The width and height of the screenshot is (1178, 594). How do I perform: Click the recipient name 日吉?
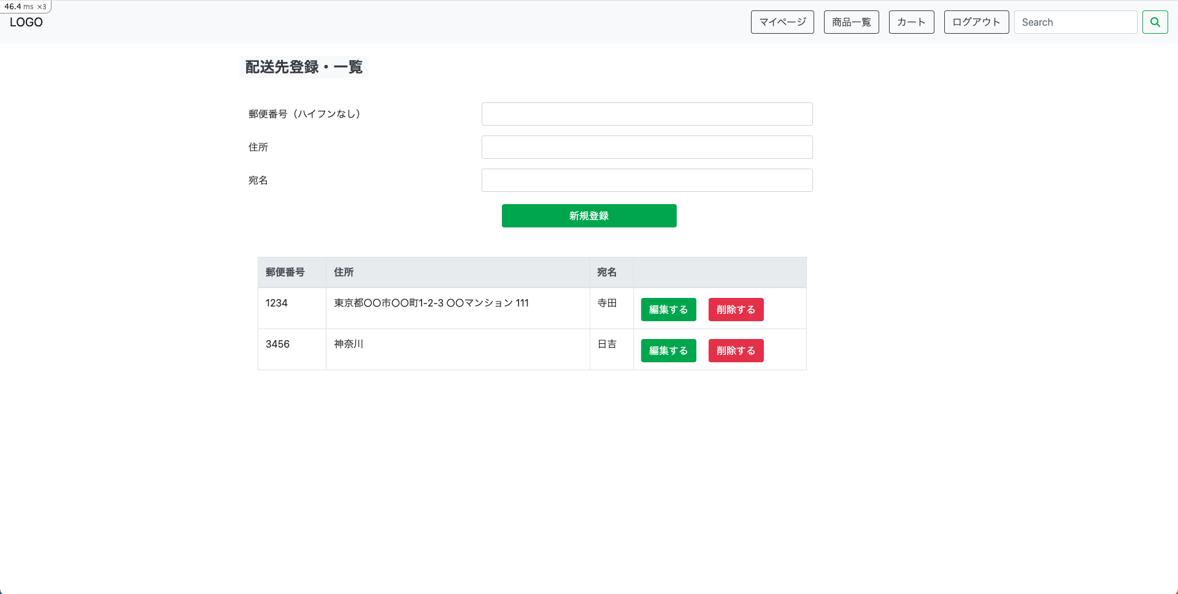pos(607,344)
